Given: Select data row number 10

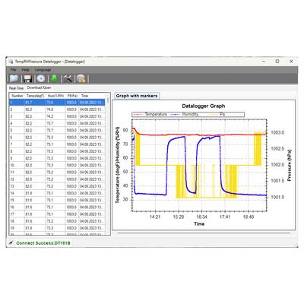Looking at the screenshot, I should tap(57, 165).
